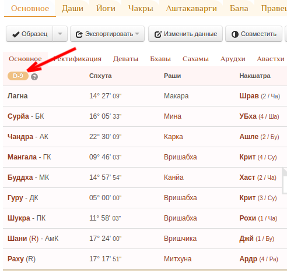Select the Деваты sub-tab

(x=125, y=59)
